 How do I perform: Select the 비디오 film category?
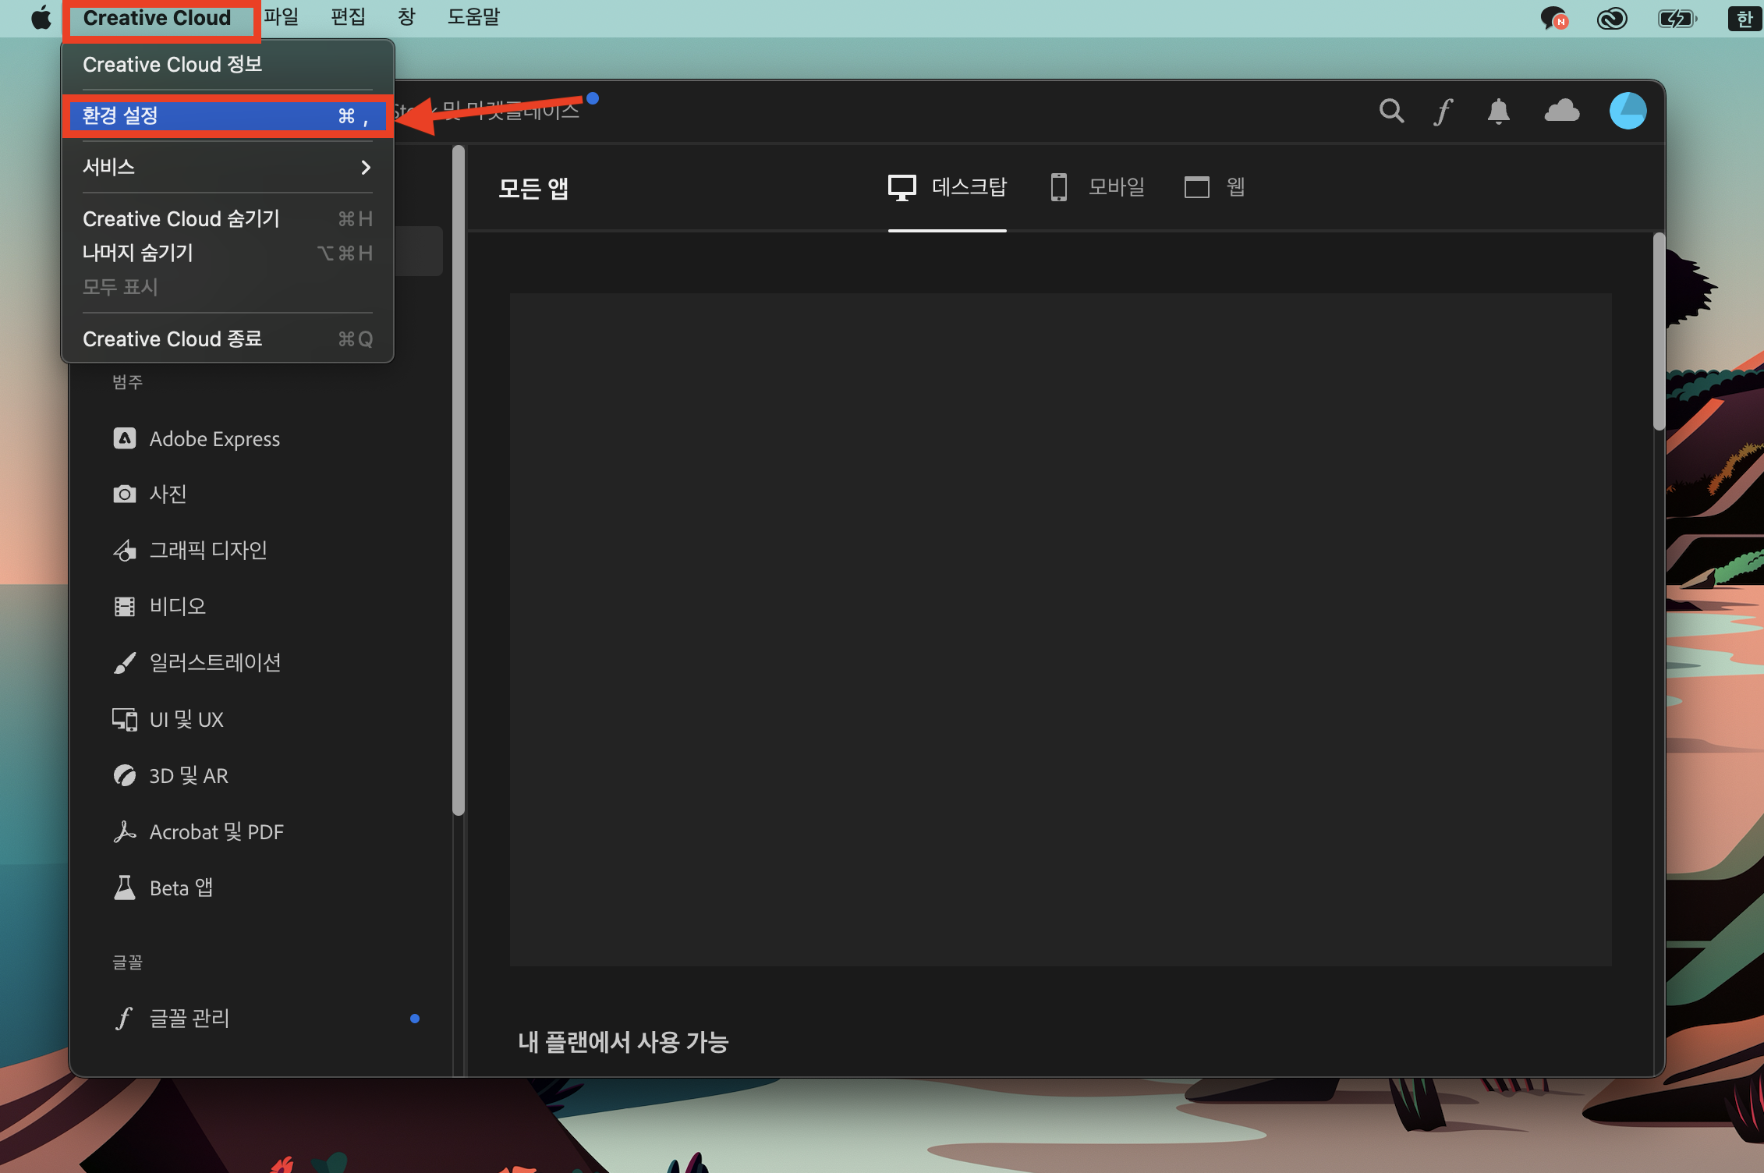(x=177, y=607)
